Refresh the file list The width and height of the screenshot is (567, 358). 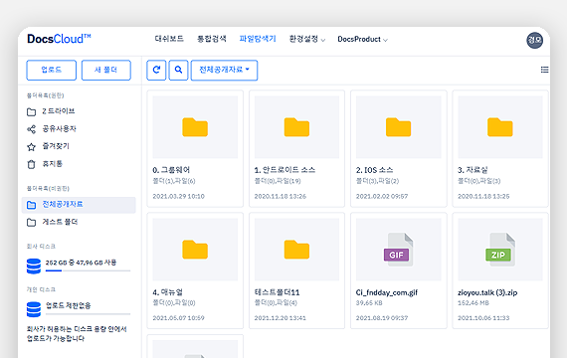click(x=156, y=70)
